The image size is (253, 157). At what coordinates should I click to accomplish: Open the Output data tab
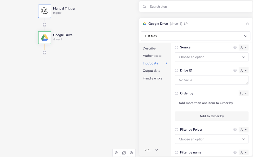click(x=151, y=71)
